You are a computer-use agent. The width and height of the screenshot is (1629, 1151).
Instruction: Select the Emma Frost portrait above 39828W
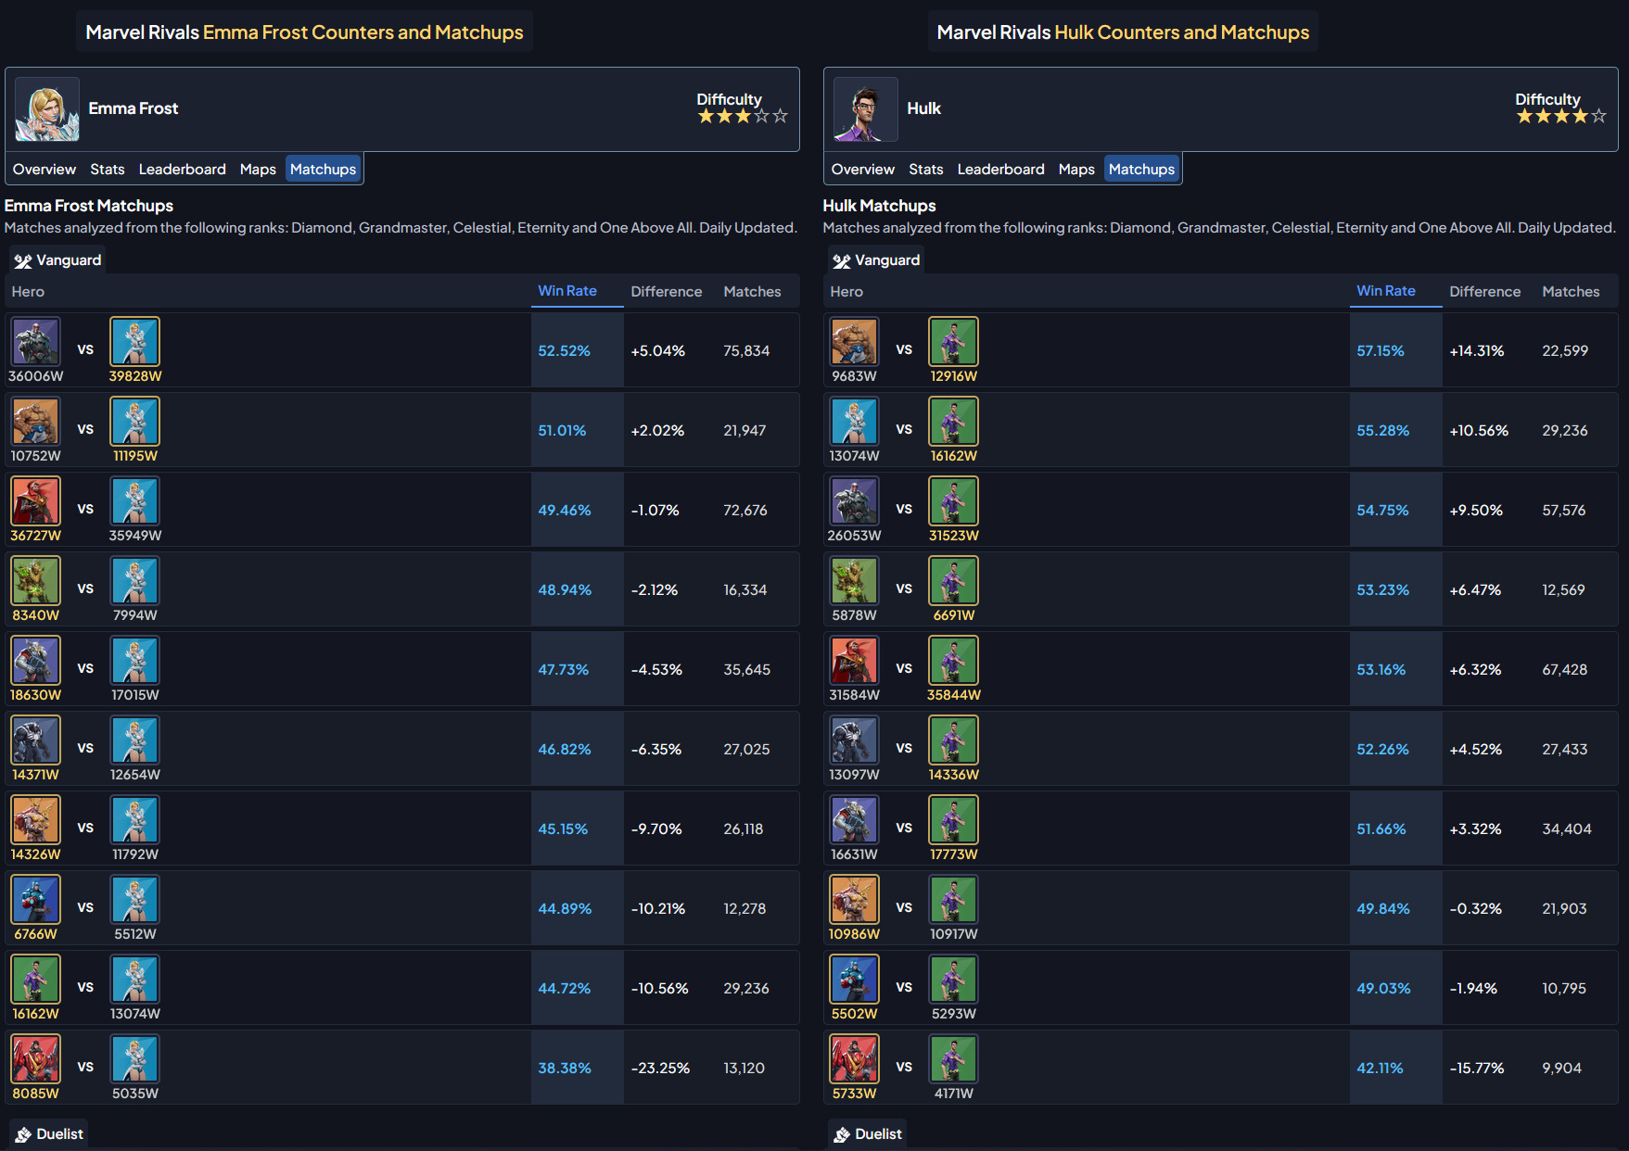135,341
